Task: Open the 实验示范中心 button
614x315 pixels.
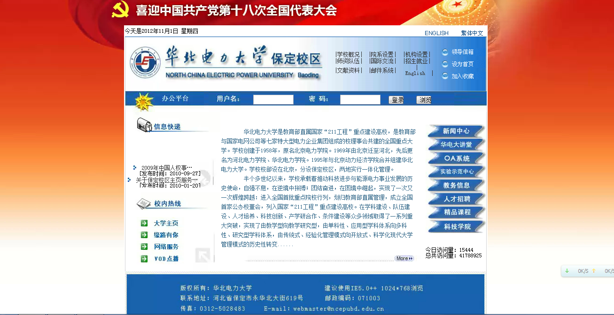Action: point(456,172)
